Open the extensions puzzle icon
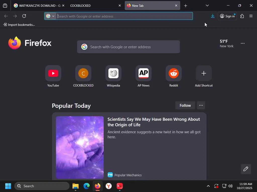The height and width of the screenshot is (192, 257). point(242,16)
